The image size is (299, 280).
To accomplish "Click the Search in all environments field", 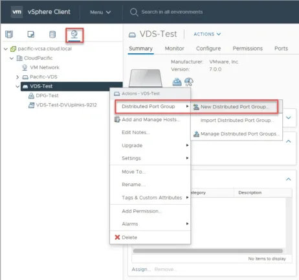I will click(172, 12).
